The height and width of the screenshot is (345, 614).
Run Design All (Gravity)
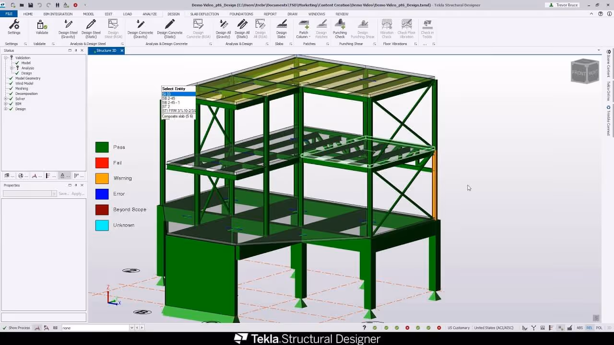(223, 29)
